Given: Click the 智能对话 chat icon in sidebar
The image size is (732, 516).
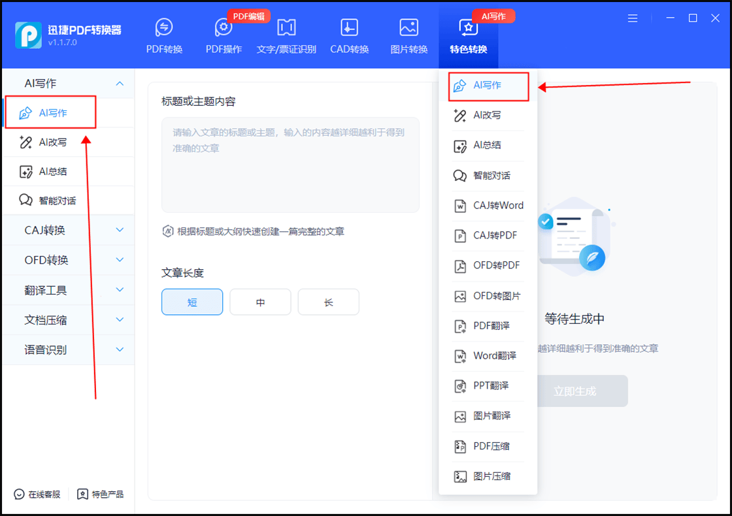Looking at the screenshot, I should point(25,200).
